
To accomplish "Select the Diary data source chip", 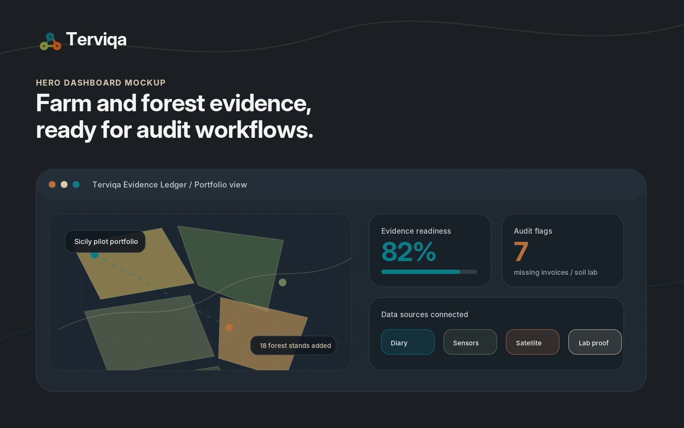I will (x=408, y=342).
